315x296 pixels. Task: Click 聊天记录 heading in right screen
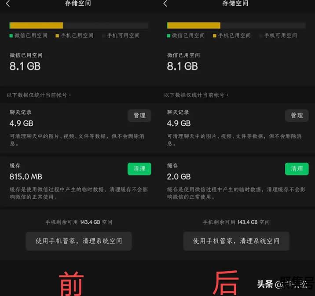tap(178, 112)
